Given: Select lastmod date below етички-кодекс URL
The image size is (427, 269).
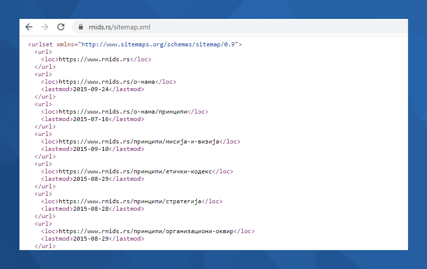Looking at the screenshot, I should [90, 179].
